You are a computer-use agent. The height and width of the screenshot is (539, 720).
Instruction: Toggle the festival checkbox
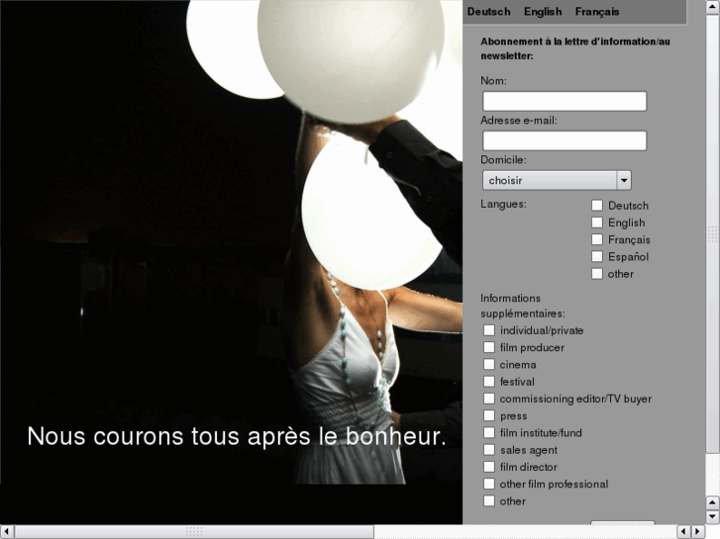[489, 381]
